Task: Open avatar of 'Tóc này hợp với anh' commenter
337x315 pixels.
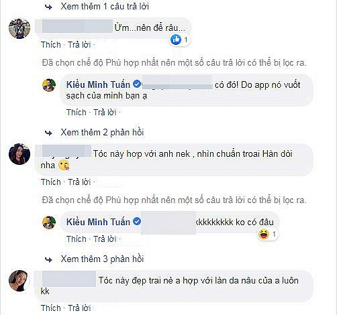Action: [x=19, y=154]
